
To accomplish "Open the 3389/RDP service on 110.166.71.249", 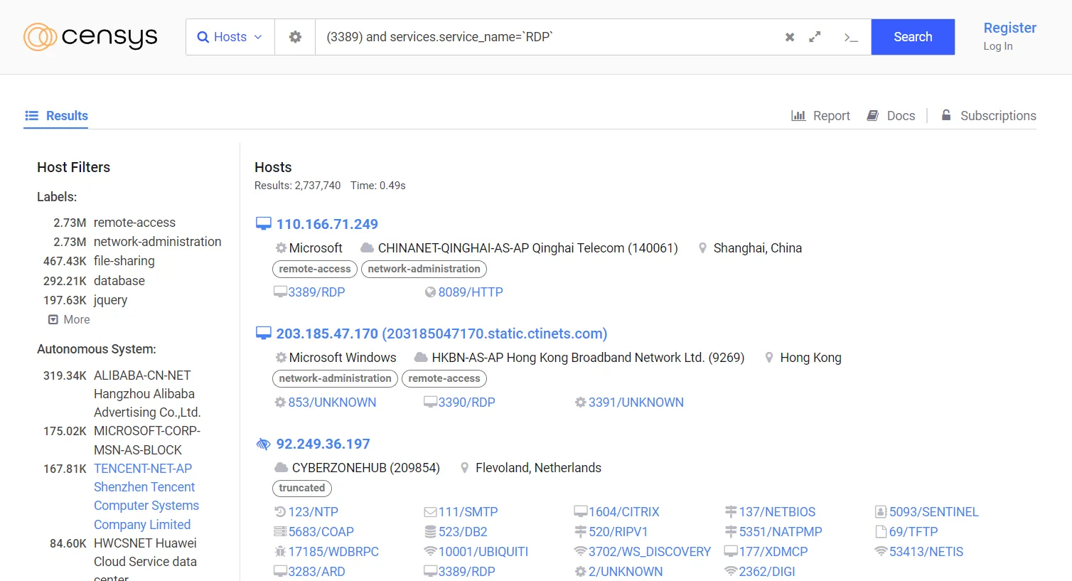I will (317, 292).
